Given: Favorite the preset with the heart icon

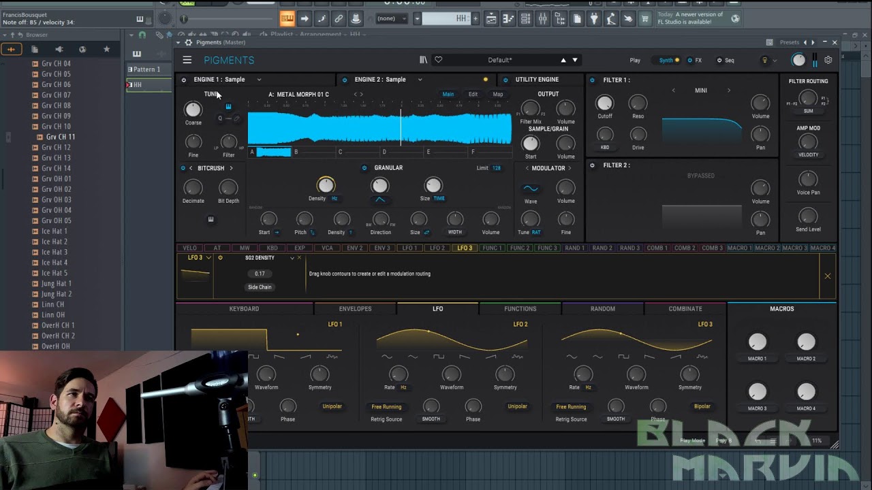Looking at the screenshot, I should point(439,60).
